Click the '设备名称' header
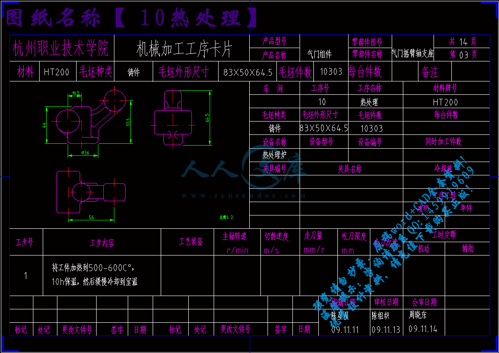This screenshot has height=353, width=499. [274, 142]
